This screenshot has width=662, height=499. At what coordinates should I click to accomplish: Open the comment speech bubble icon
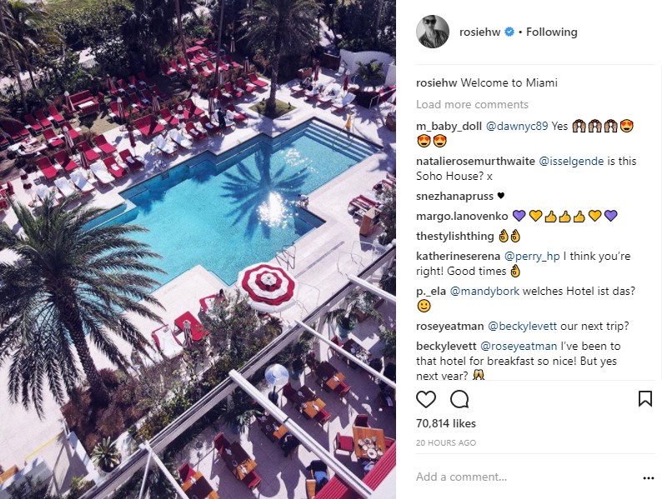coord(459,399)
